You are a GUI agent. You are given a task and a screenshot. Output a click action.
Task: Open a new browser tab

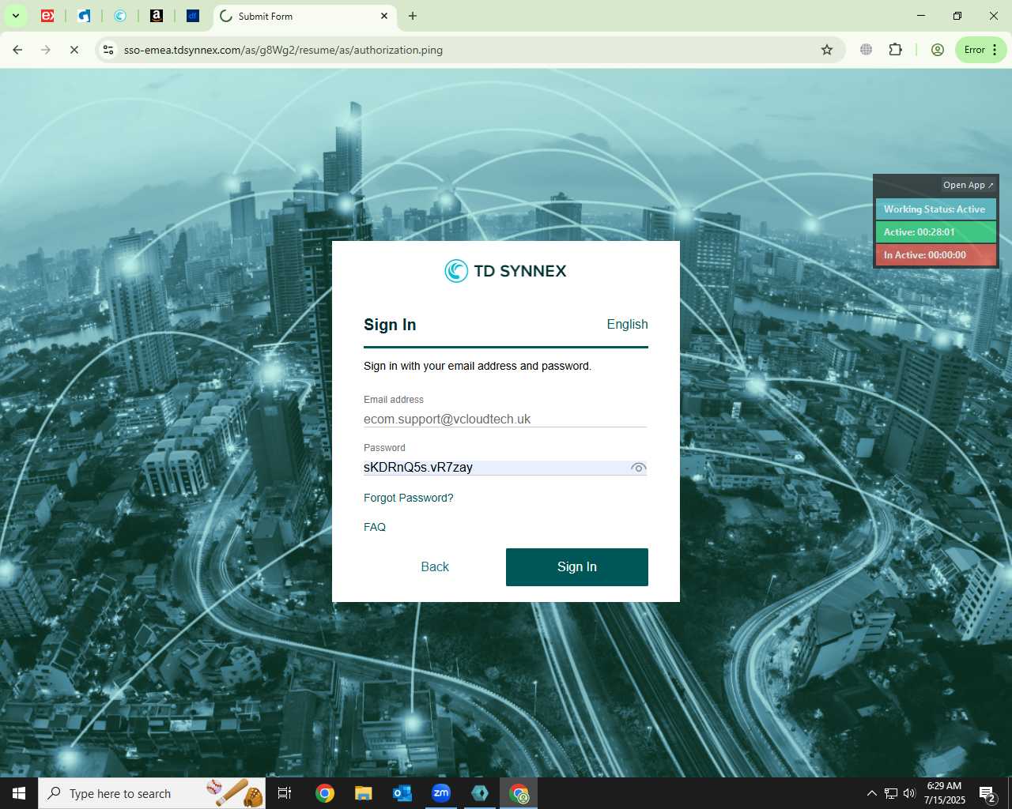[x=413, y=16]
